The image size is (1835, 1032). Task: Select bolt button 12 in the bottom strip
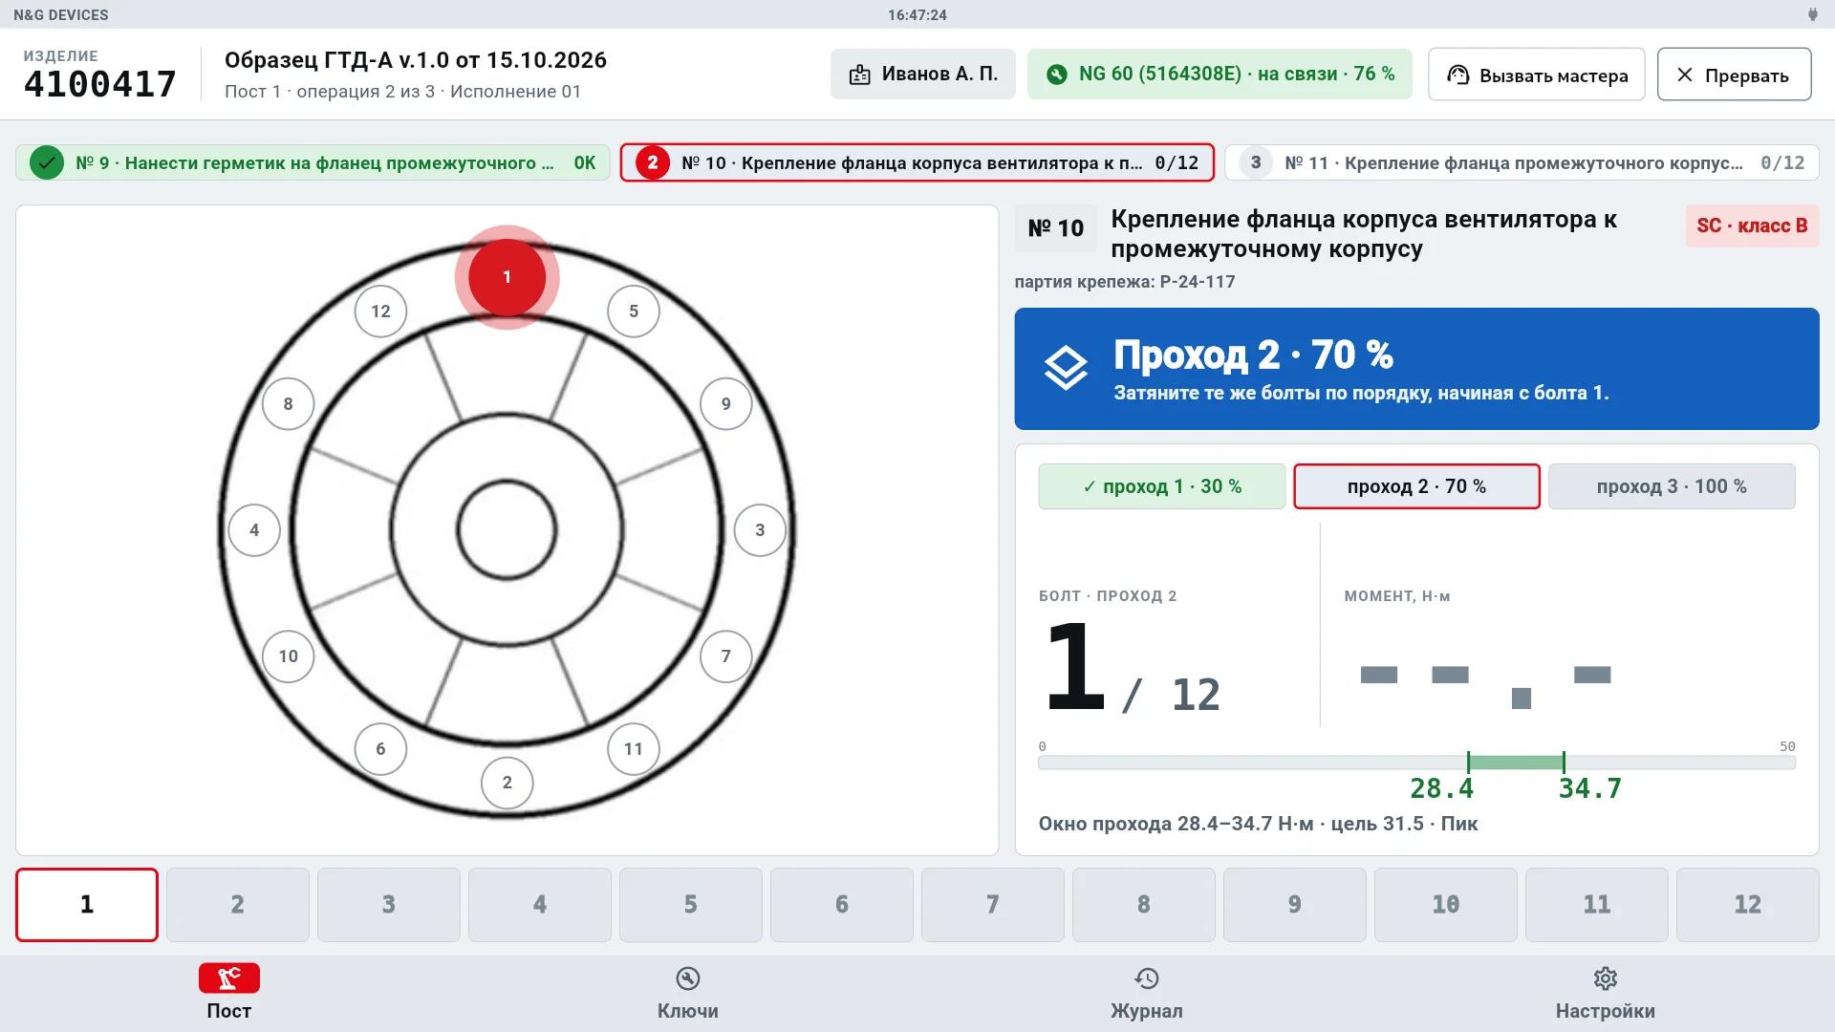click(1748, 905)
